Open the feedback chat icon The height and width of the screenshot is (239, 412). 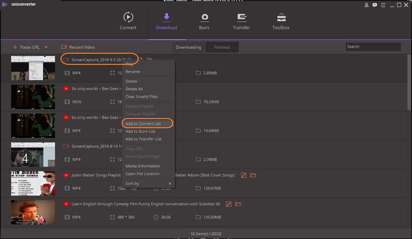[375, 5]
